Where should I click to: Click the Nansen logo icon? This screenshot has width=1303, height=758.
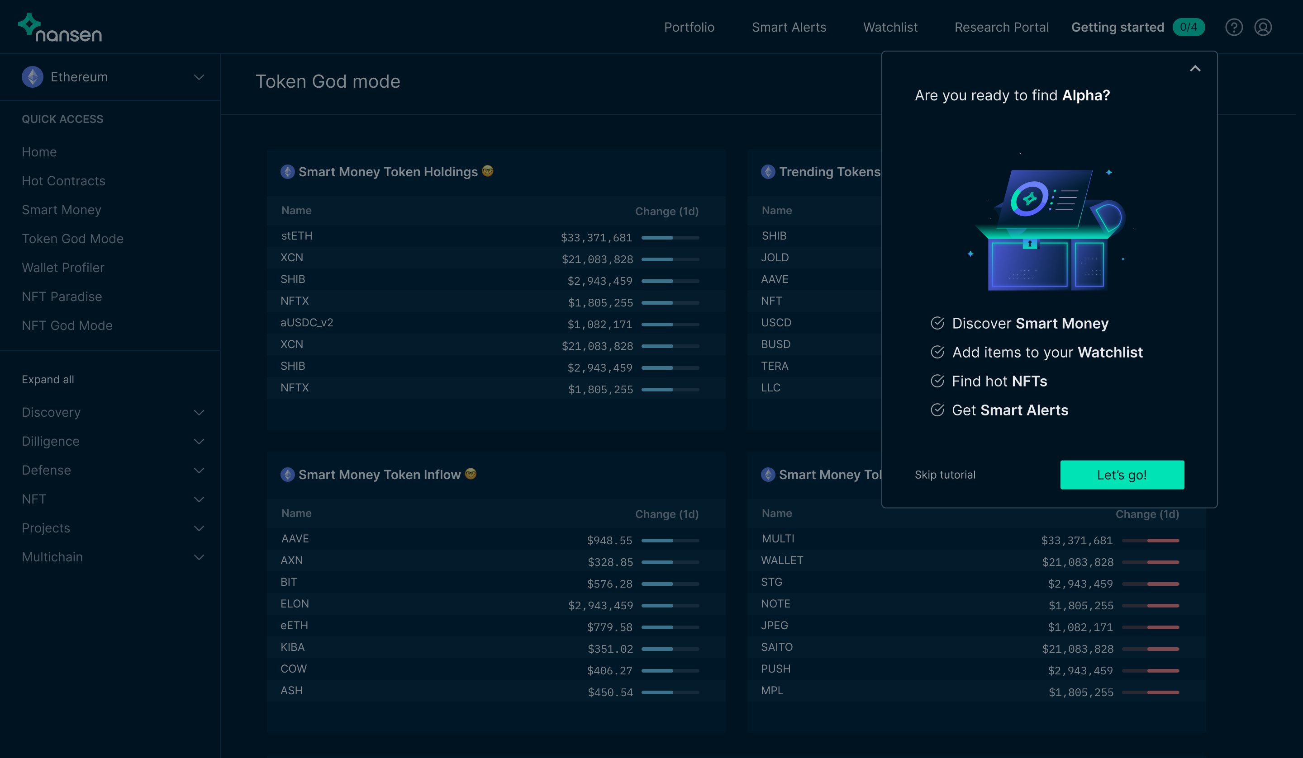pos(29,24)
